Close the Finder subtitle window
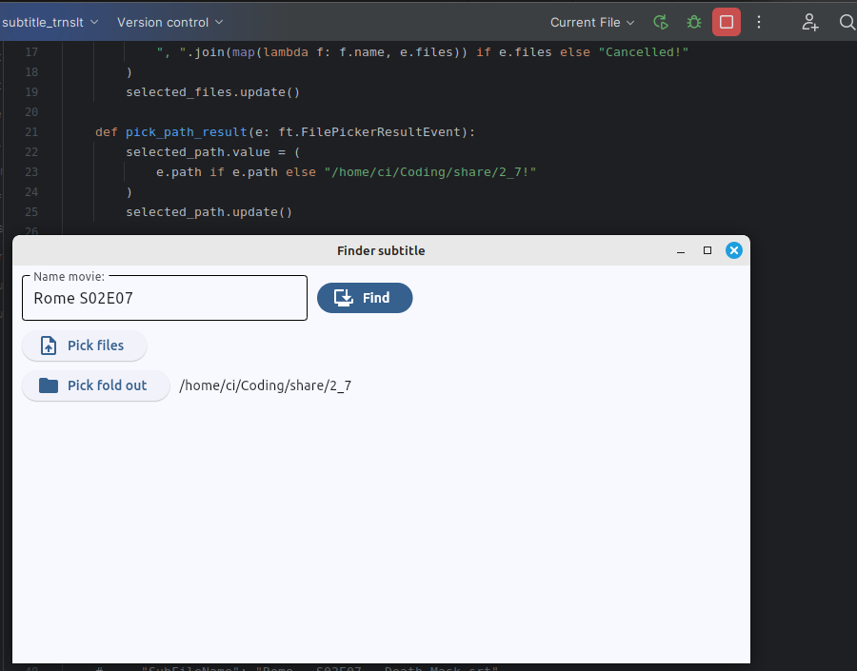Image resolution: width=857 pixels, height=671 pixels. pos(734,251)
